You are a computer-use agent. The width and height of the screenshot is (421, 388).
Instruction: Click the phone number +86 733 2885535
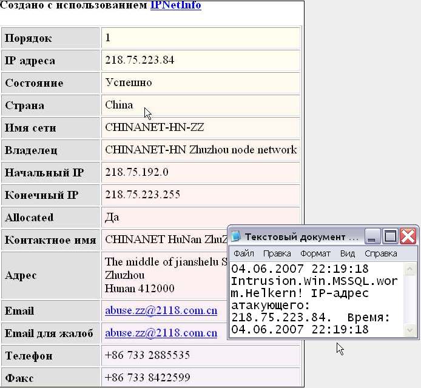147,355
